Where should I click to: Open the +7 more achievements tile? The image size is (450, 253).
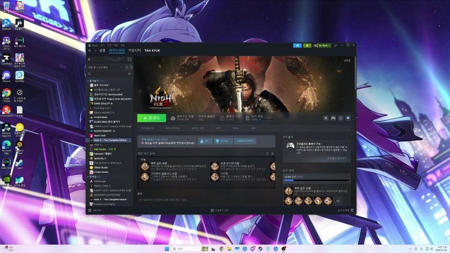click(x=338, y=201)
